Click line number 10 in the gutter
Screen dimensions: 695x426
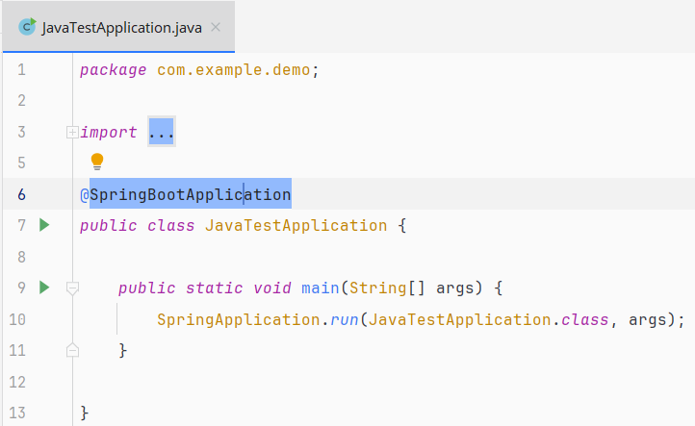tap(17, 319)
